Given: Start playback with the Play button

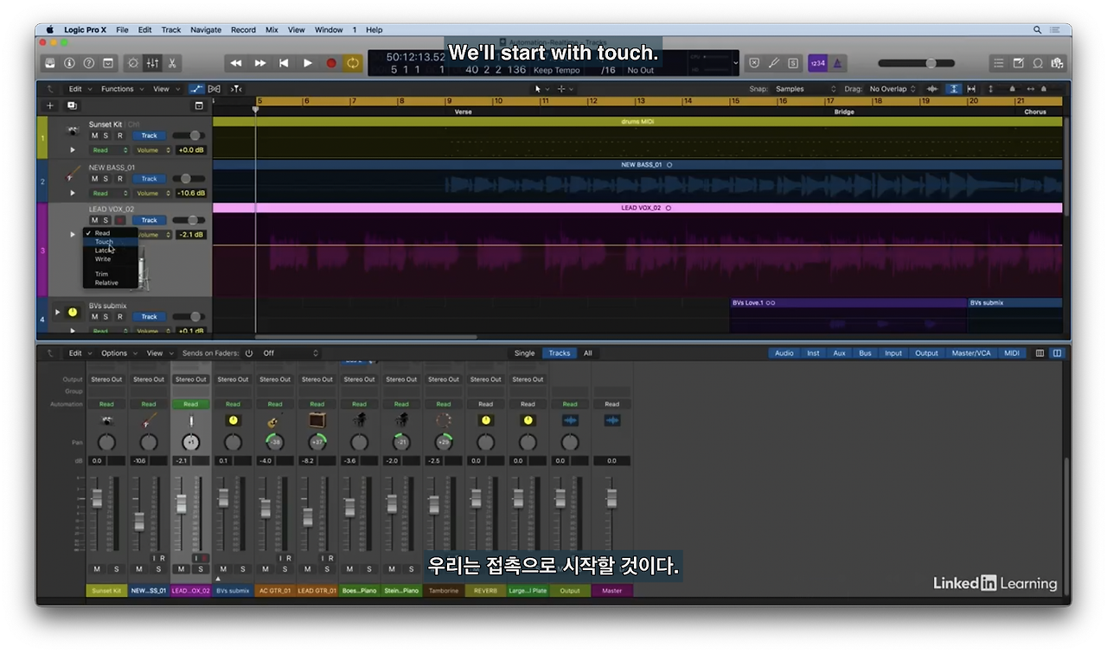Looking at the screenshot, I should pyautogui.click(x=307, y=63).
